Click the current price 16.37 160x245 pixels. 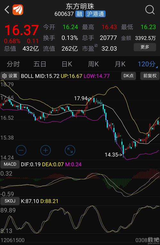point(21,30)
